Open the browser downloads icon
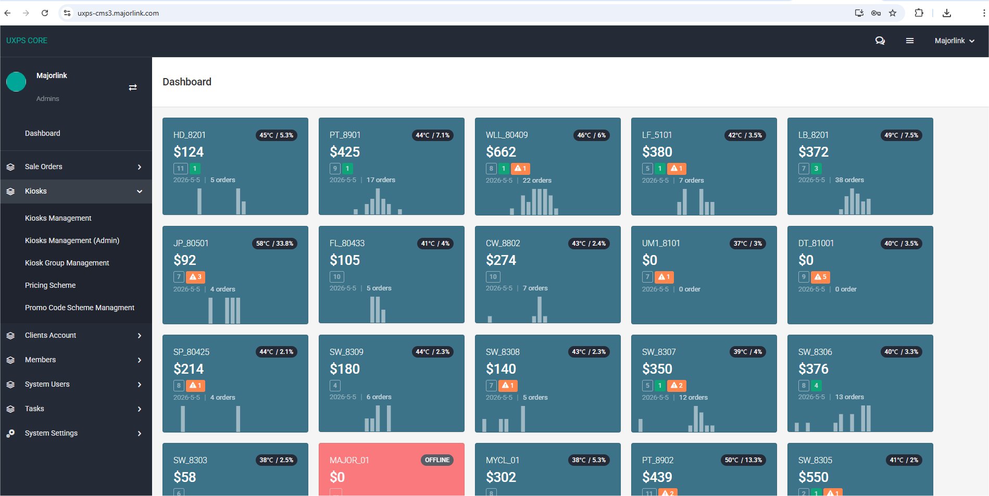Viewport: 989px width, 496px height. click(x=947, y=13)
